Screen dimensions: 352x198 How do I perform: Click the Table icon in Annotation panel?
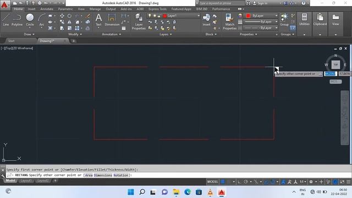click(x=124, y=28)
